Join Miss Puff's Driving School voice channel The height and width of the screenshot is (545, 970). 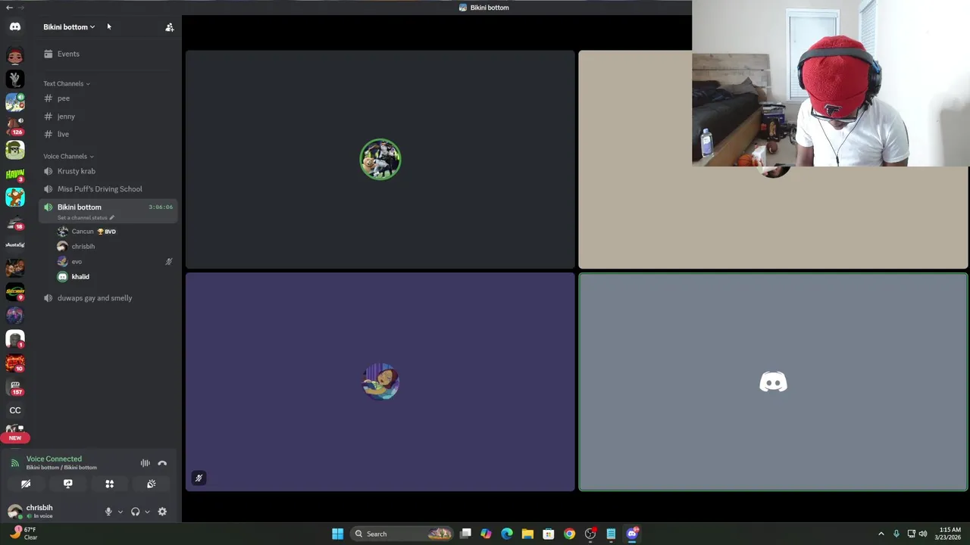tap(108, 189)
